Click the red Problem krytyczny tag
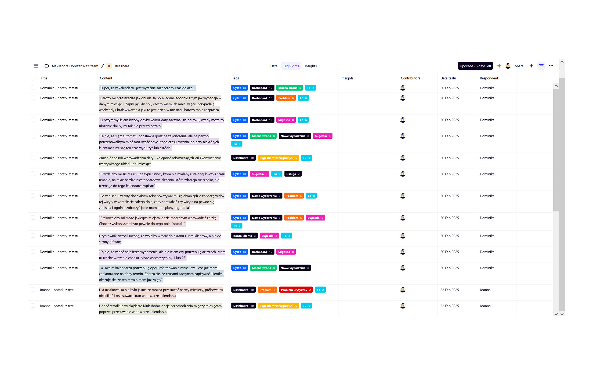Viewport: 593px width, 375px height. pyautogui.click(x=296, y=290)
